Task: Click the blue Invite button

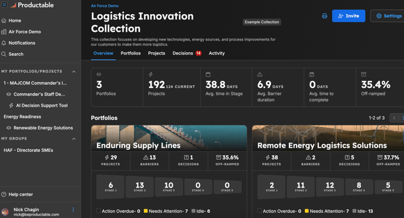Action: pyautogui.click(x=349, y=16)
